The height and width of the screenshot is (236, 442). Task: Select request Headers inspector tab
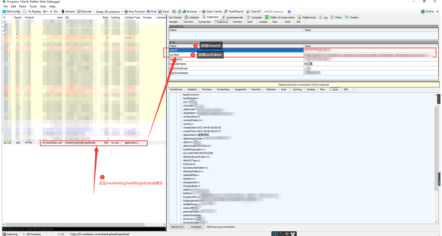(174, 22)
